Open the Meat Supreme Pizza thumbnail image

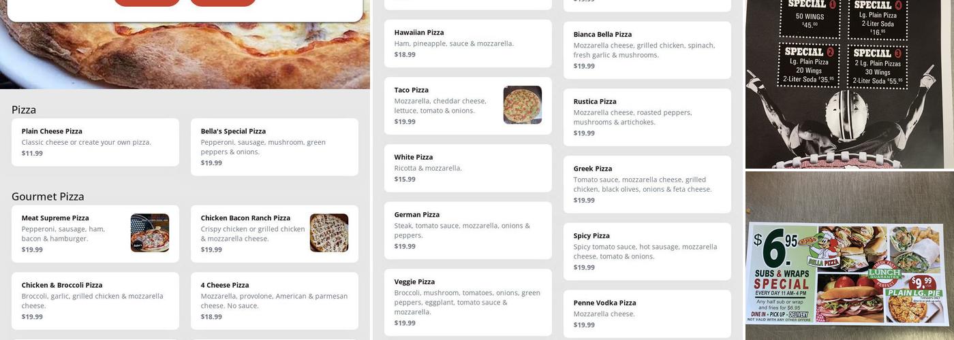click(x=150, y=233)
